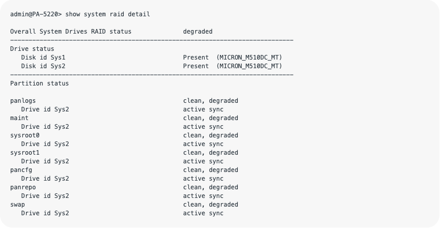
Task: Click the 'Partition status' section label
Action: [39, 83]
